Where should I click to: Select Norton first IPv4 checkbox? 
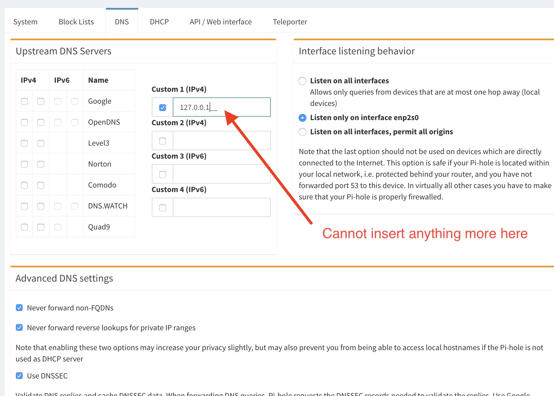coord(24,164)
